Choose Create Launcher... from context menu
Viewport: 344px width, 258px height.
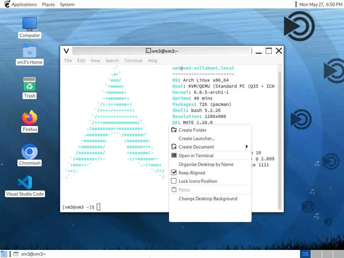210,138
